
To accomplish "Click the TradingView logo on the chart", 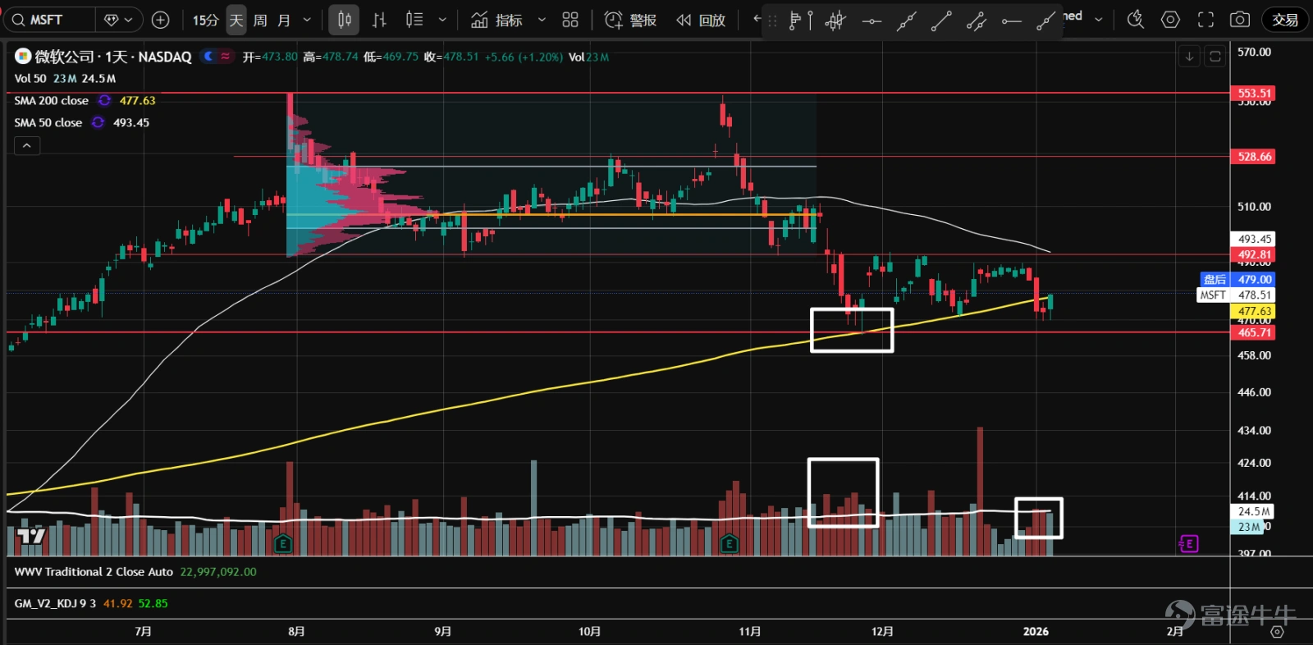I will [31, 536].
